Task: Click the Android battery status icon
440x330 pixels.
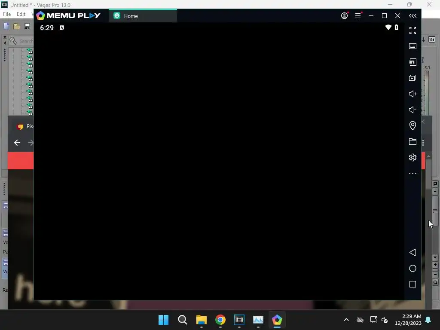Action: coord(396,27)
